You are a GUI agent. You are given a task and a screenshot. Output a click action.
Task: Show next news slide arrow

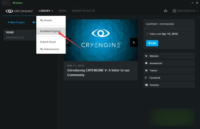point(134,43)
